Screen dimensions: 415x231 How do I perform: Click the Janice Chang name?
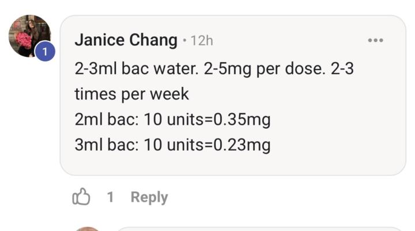pos(126,40)
